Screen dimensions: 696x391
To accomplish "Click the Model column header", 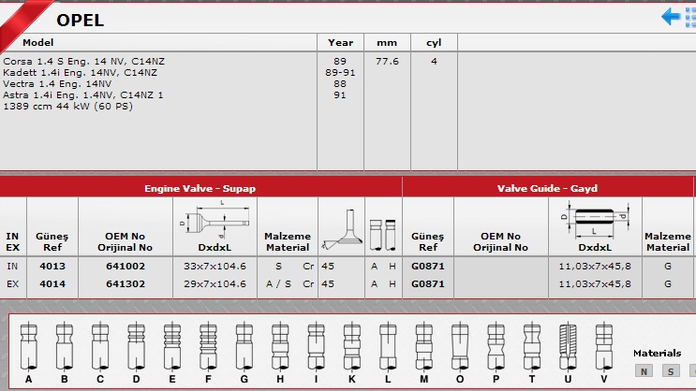I will 37,43.
